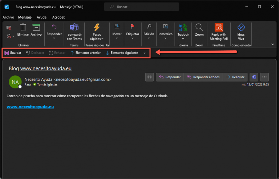
Task: Open Pasos rápidos dialog launcher
Action: point(108,45)
